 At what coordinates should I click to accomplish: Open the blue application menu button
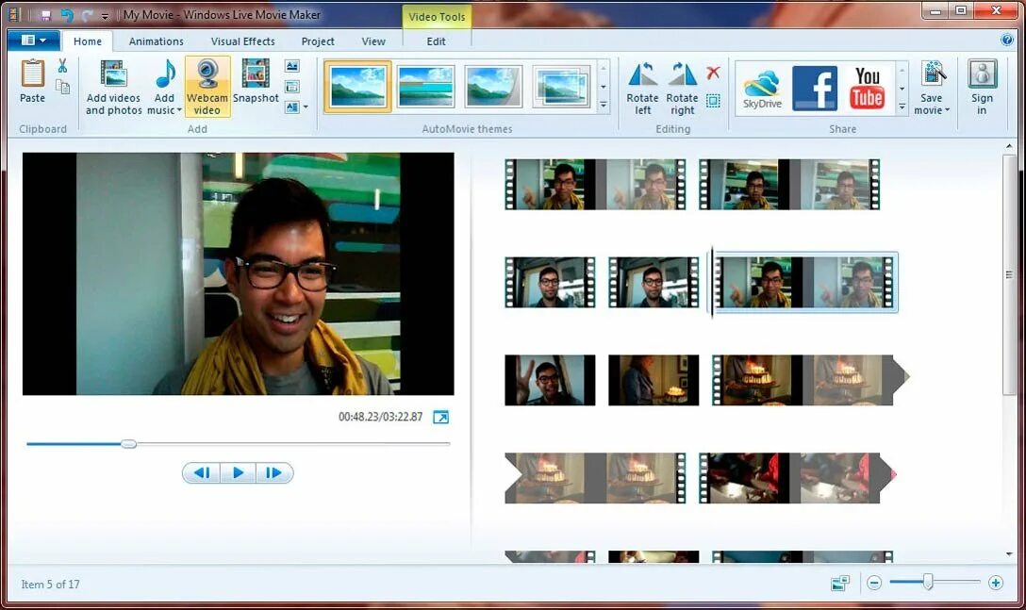click(34, 41)
